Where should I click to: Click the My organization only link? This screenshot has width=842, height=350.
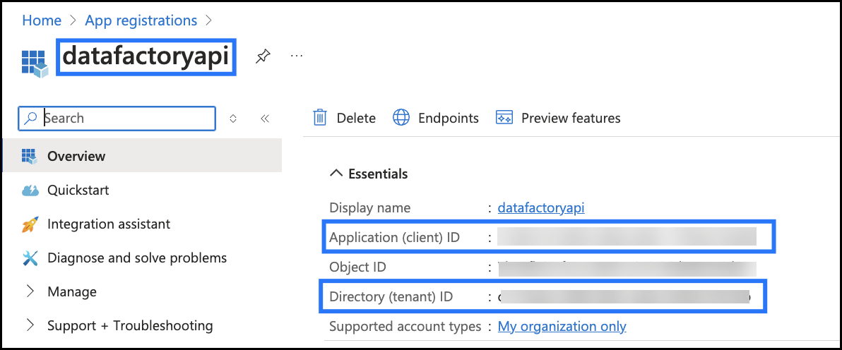click(562, 326)
